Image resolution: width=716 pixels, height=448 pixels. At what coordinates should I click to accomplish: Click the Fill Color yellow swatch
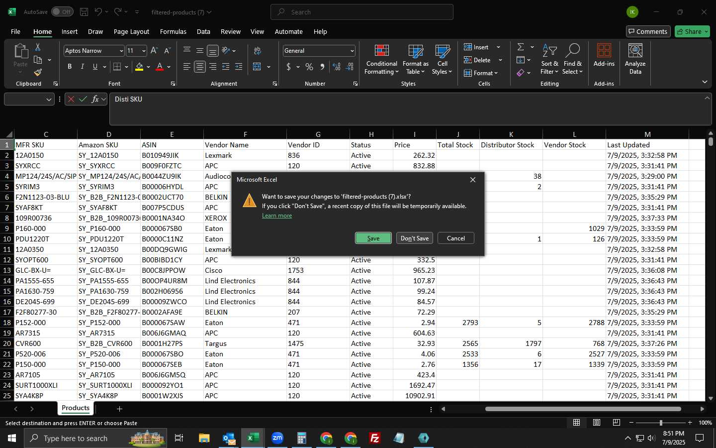click(139, 67)
